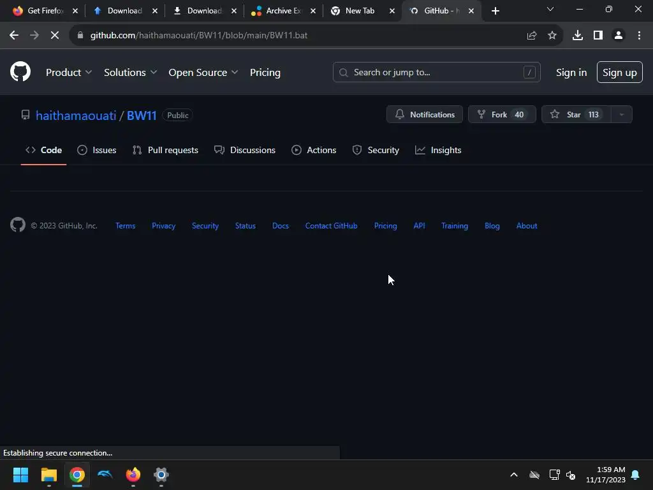Open the GitHub home logo in header
This screenshot has width=653, height=490.
(20, 71)
